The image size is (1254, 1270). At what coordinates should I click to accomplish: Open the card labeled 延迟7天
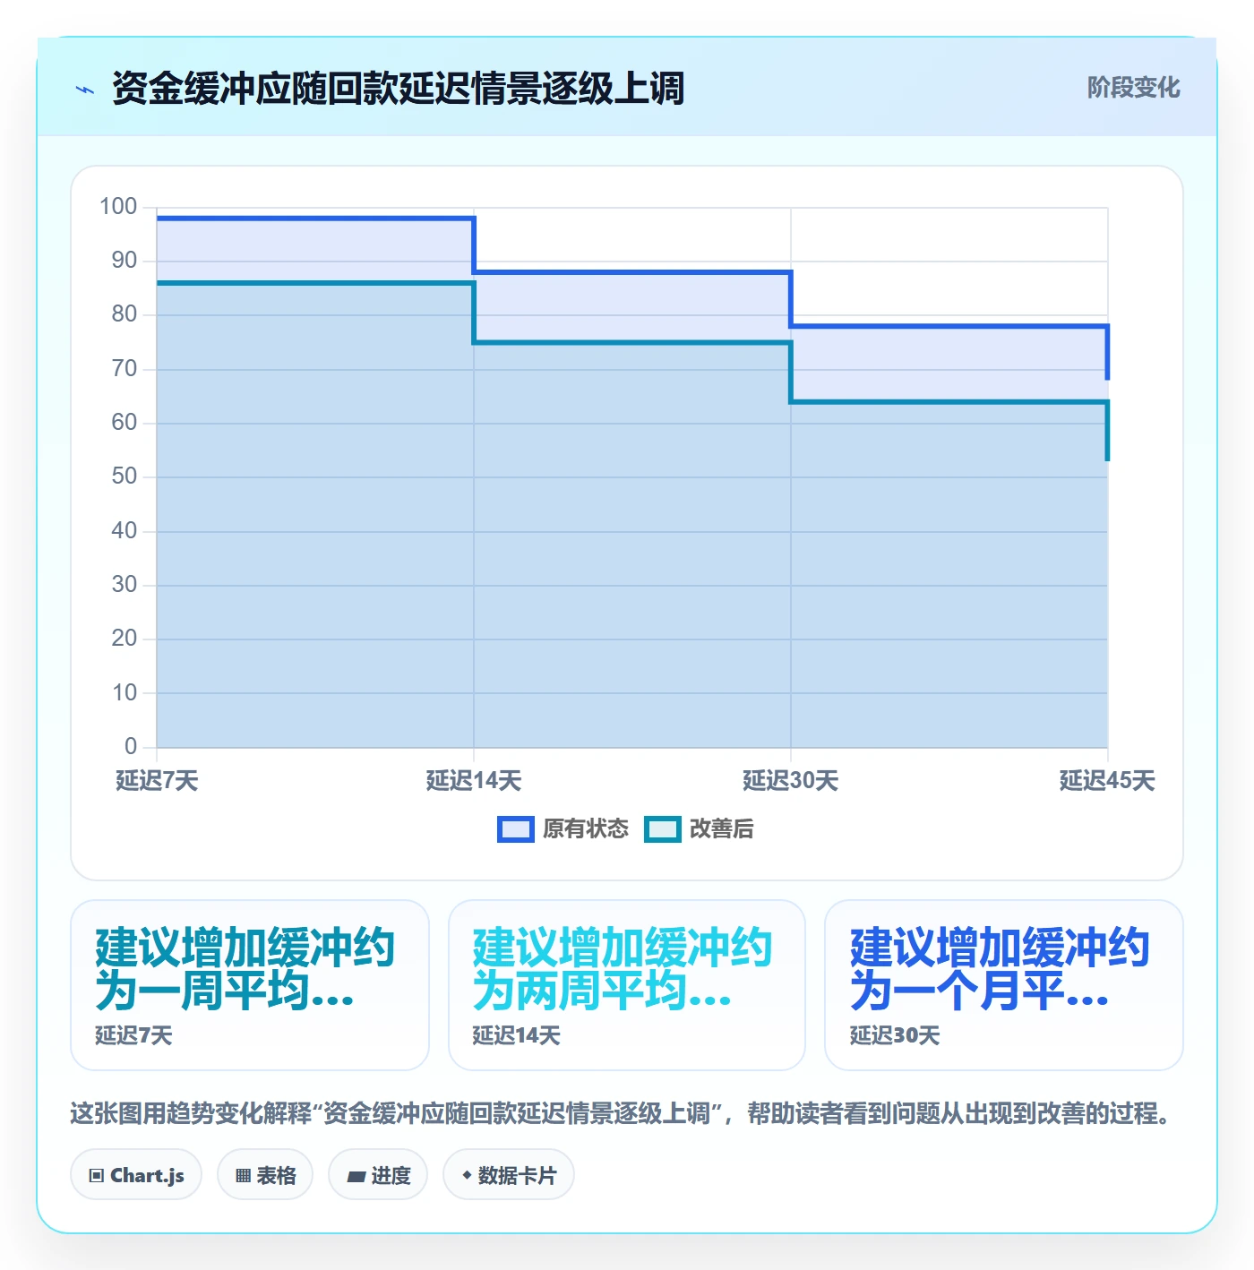pos(250,985)
